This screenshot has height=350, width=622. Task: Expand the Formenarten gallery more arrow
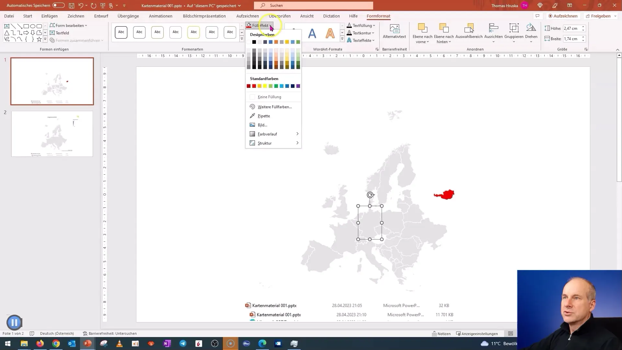(x=242, y=39)
